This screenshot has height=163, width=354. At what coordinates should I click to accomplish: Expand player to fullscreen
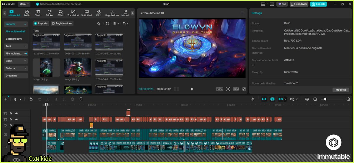click(x=244, y=89)
